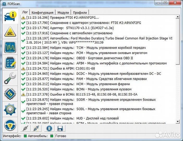Open the chip module configuration section
This screenshot has height=141, width=183.
(10, 94)
